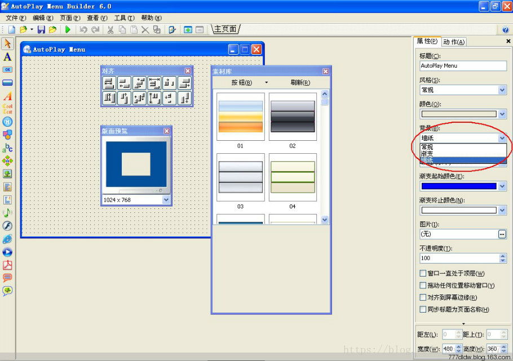This screenshot has width=513, height=361.
Task: Click the 不透明度 stepper up arrow
Action: tap(503, 256)
